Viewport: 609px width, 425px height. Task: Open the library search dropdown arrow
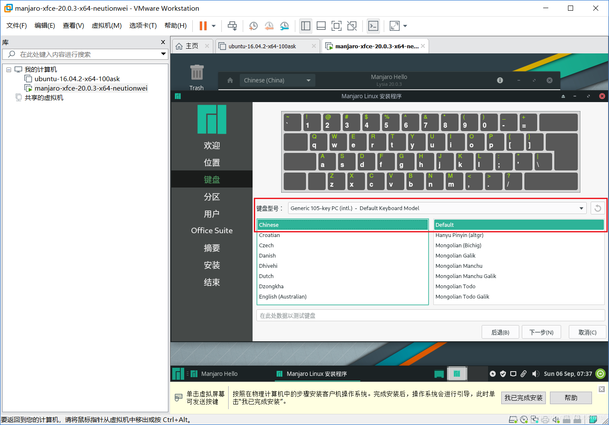163,54
